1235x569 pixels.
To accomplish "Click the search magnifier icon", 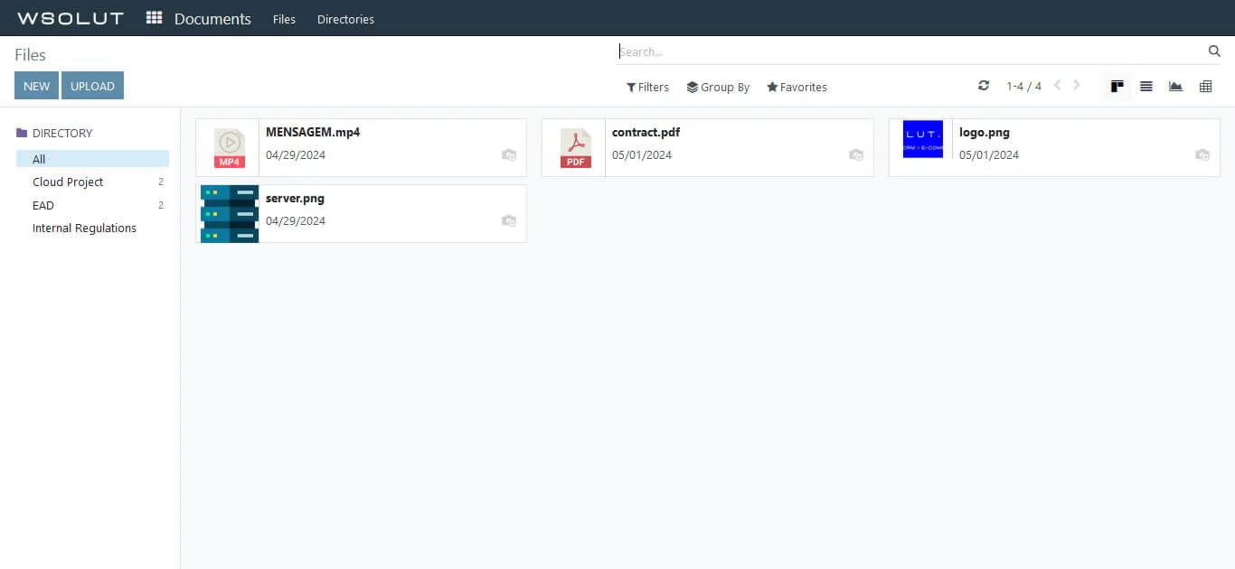I will pos(1214,51).
